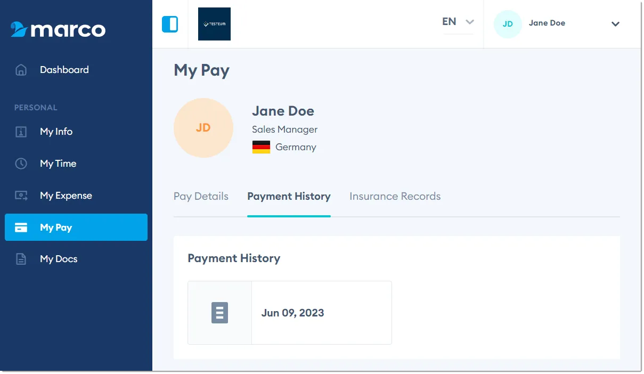This screenshot has width=644, height=374.
Task: Click the Payment History card heading
Action: point(234,258)
